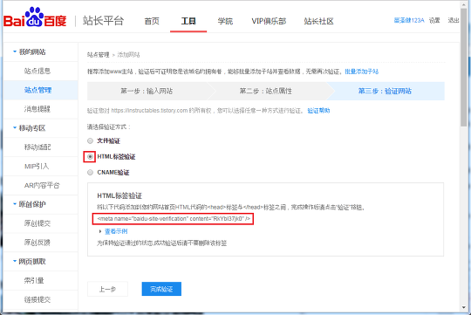The image size is (471, 315).
Task: Collapse the 原创保护 sidebar section
Action: pos(30,204)
